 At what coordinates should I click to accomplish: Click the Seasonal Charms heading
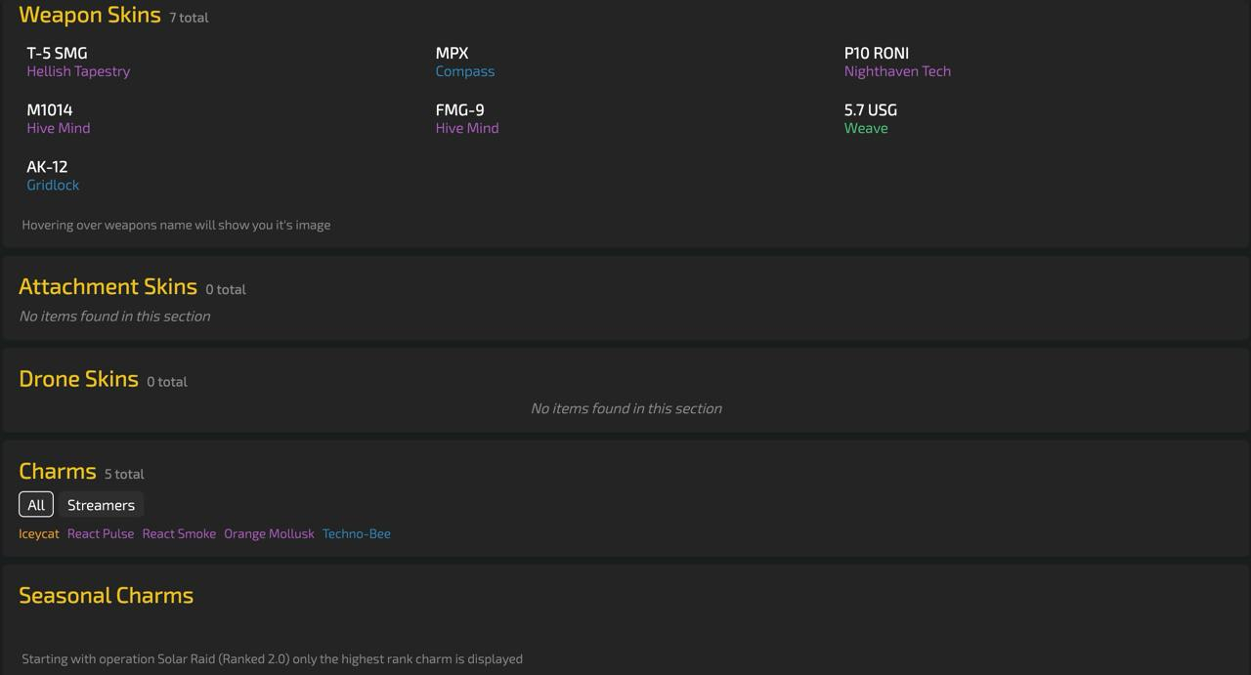[107, 595]
